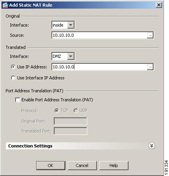Choose the UDP protocol radio button

point(76,111)
